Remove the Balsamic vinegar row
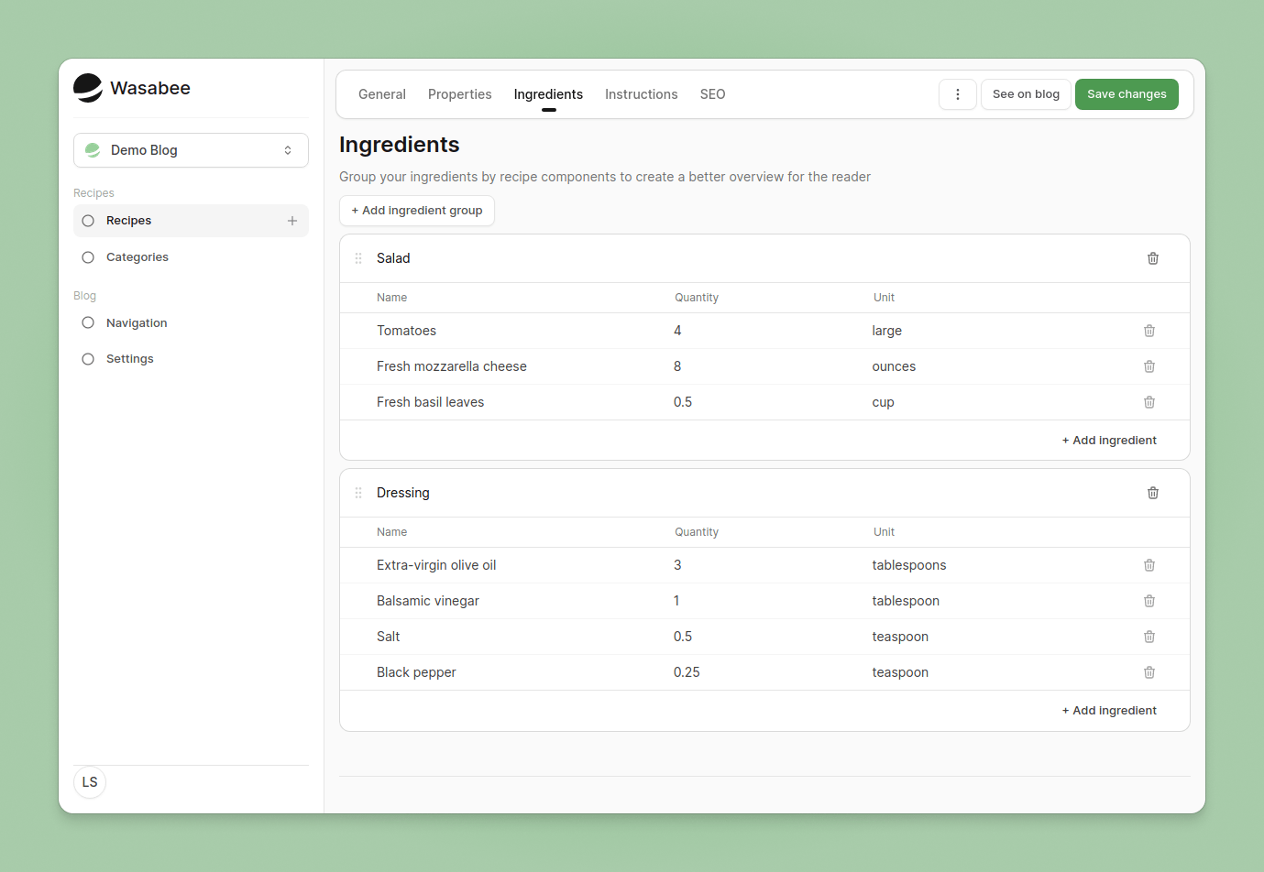 (x=1149, y=601)
